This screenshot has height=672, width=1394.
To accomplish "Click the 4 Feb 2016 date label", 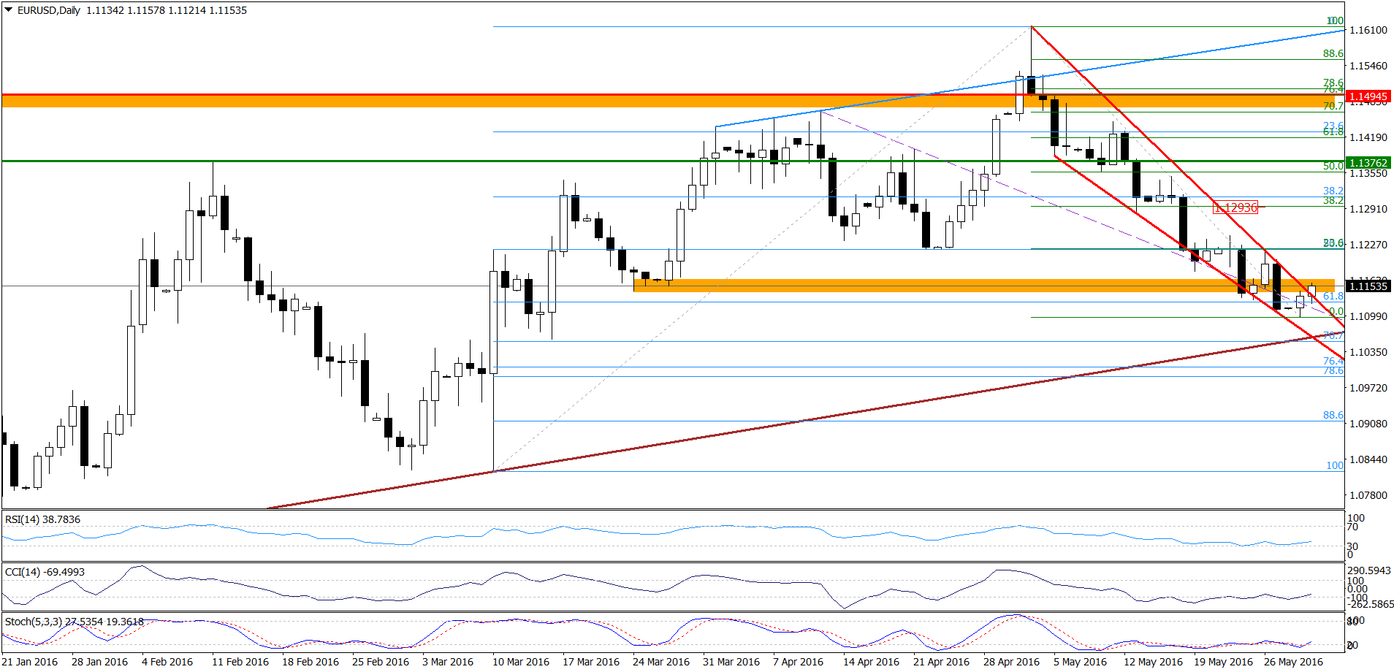I will tap(167, 662).
